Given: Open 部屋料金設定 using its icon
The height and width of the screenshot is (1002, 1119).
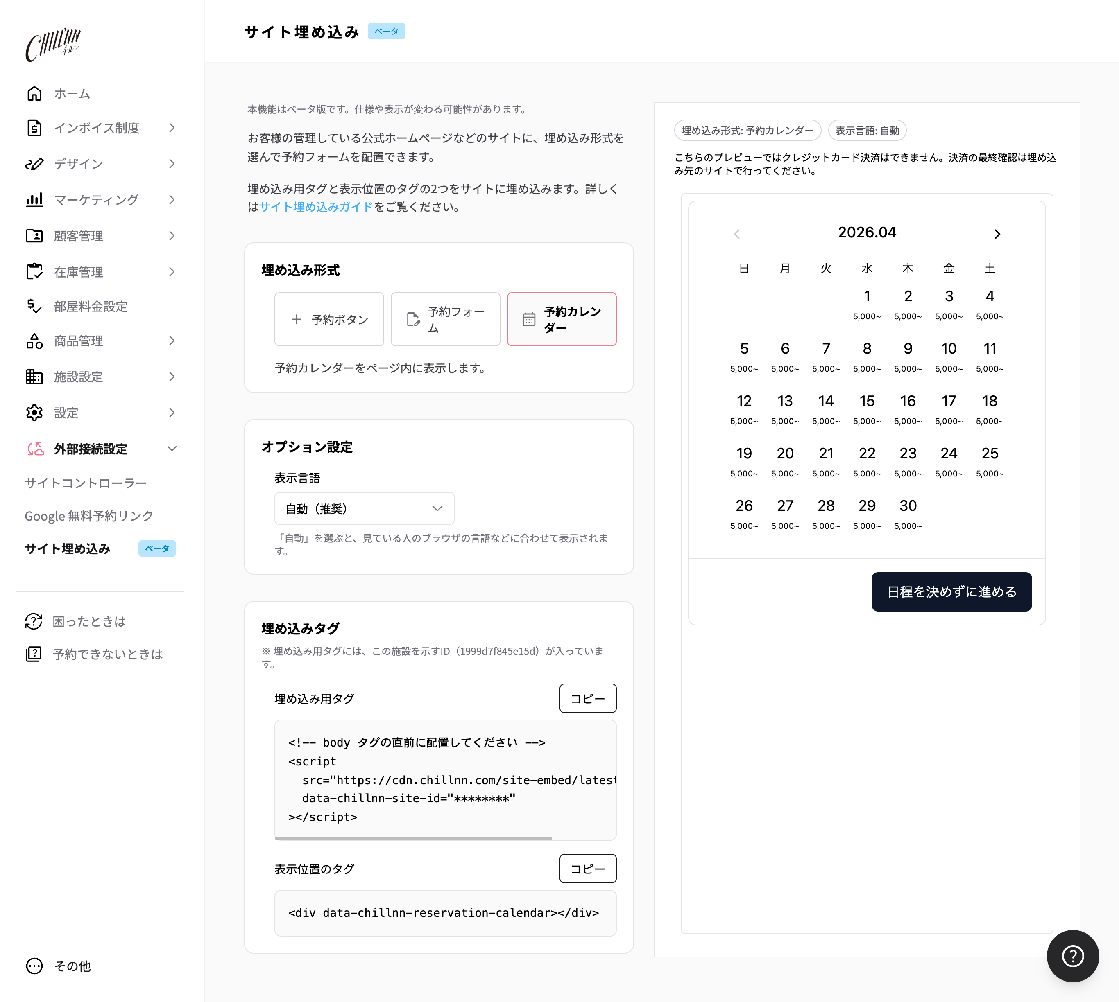Looking at the screenshot, I should [34, 307].
